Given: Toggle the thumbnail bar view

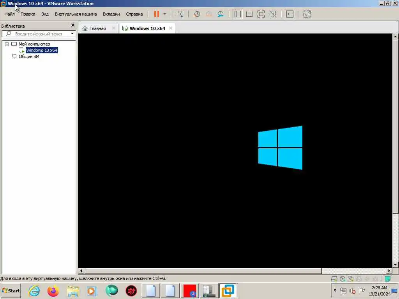Looking at the screenshot, I should 249,14.
